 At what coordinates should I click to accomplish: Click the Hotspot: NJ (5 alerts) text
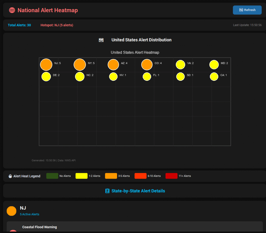(x=57, y=25)
